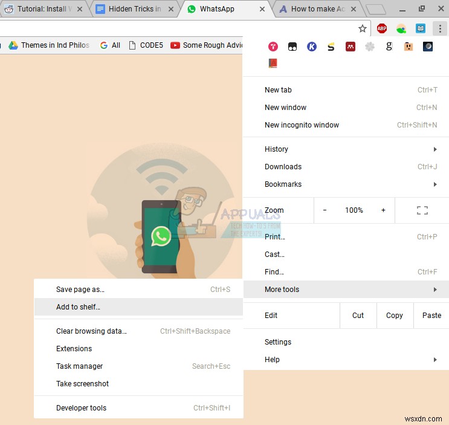Click the dark red Mendeley extension icon
Screen dimensions: 449x425
(350, 47)
